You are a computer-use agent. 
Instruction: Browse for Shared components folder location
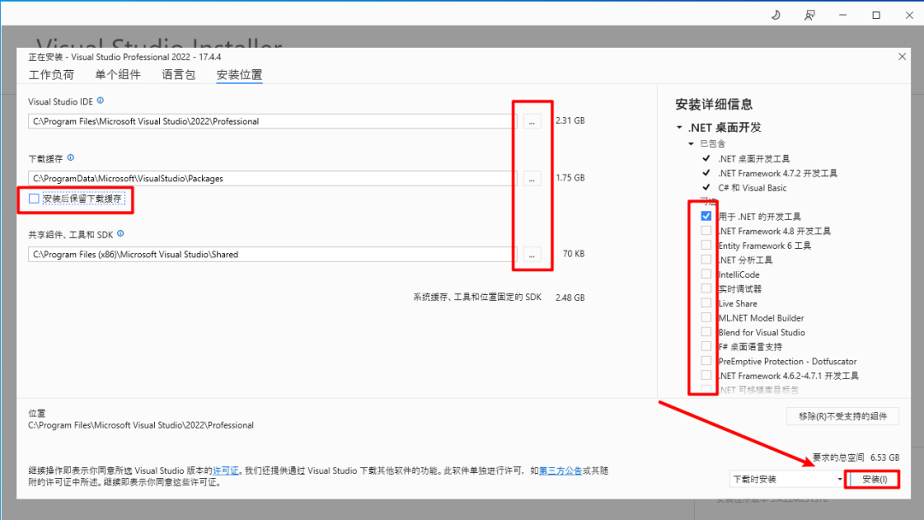pos(531,254)
